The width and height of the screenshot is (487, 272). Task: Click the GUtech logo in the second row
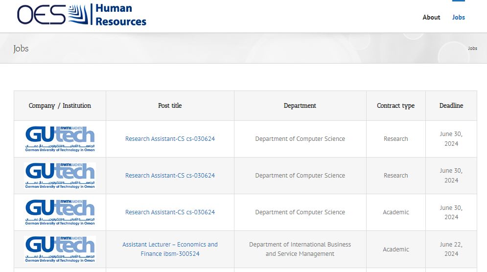(x=60, y=175)
